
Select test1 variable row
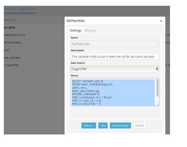coord(34,50)
